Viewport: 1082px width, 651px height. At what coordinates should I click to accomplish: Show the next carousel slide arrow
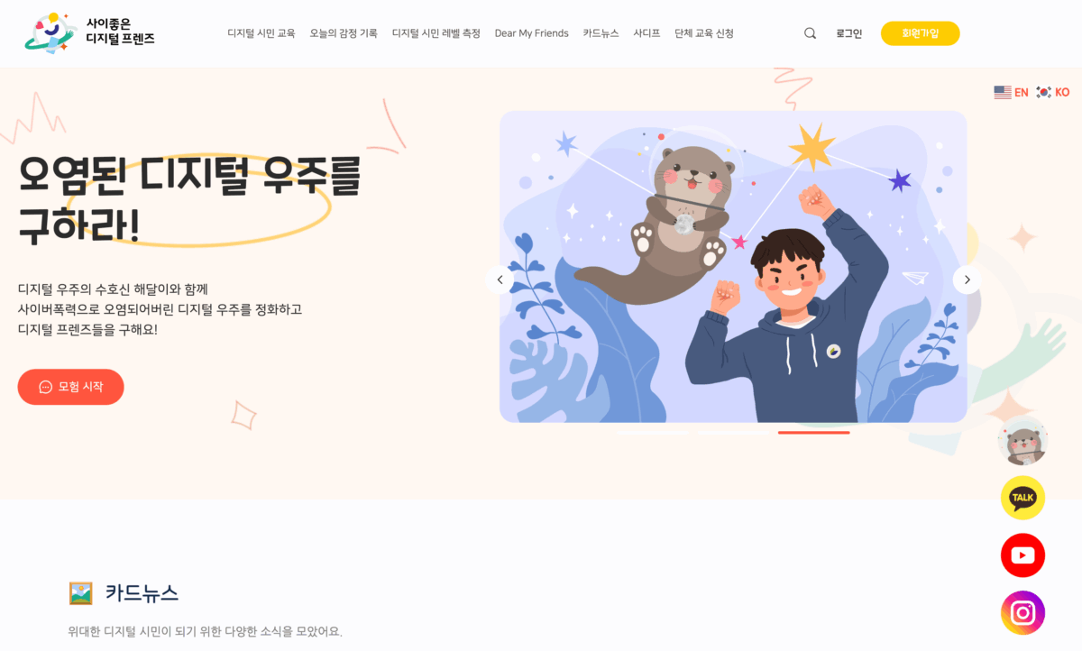(967, 280)
